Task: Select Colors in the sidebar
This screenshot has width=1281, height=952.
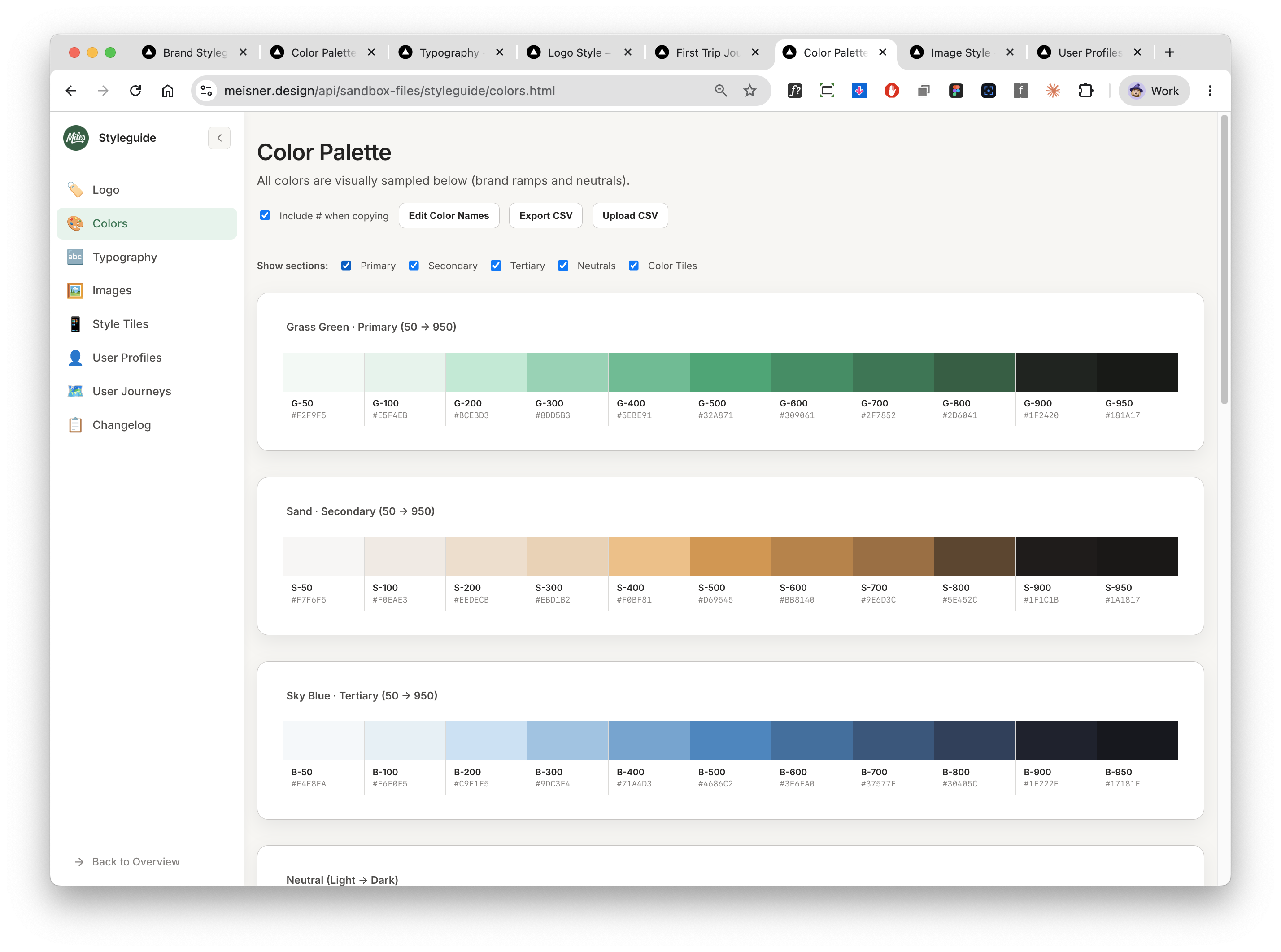Action: [x=147, y=223]
